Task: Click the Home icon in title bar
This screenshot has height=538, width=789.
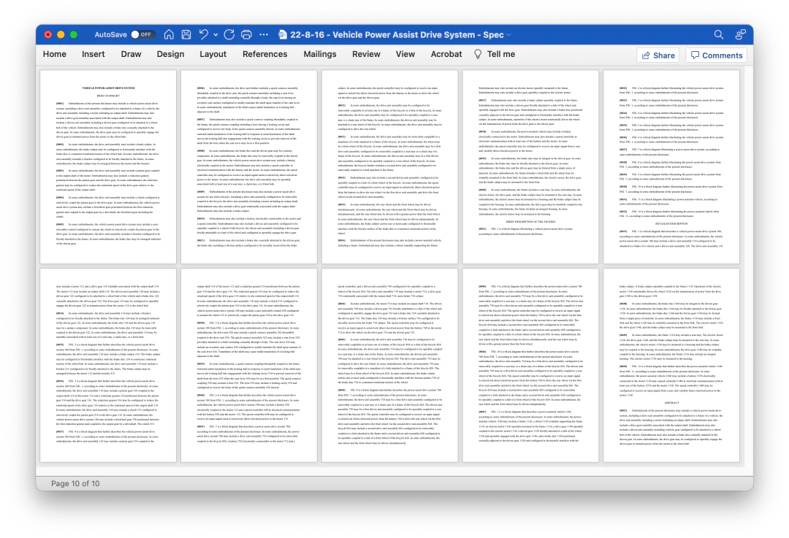Action: tap(169, 34)
